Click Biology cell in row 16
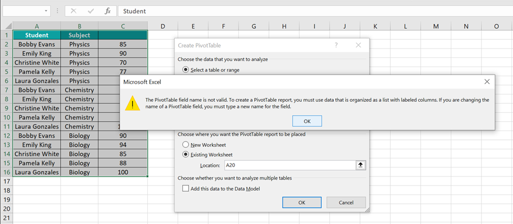This screenshot has width=513, height=224. pyautogui.click(x=79, y=172)
